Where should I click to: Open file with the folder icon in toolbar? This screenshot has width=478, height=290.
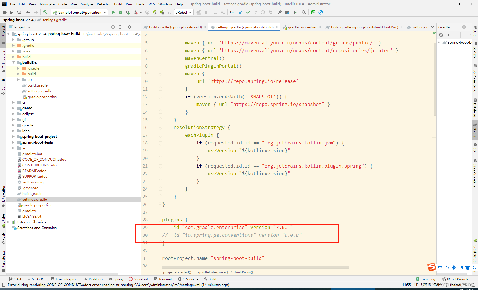4,12
